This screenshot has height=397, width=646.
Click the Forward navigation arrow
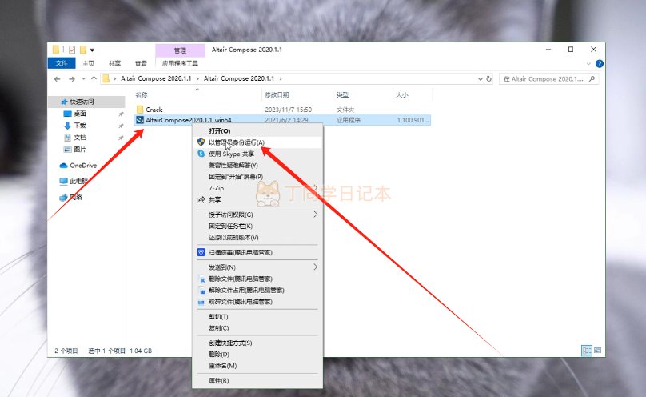tap(72, 78)
